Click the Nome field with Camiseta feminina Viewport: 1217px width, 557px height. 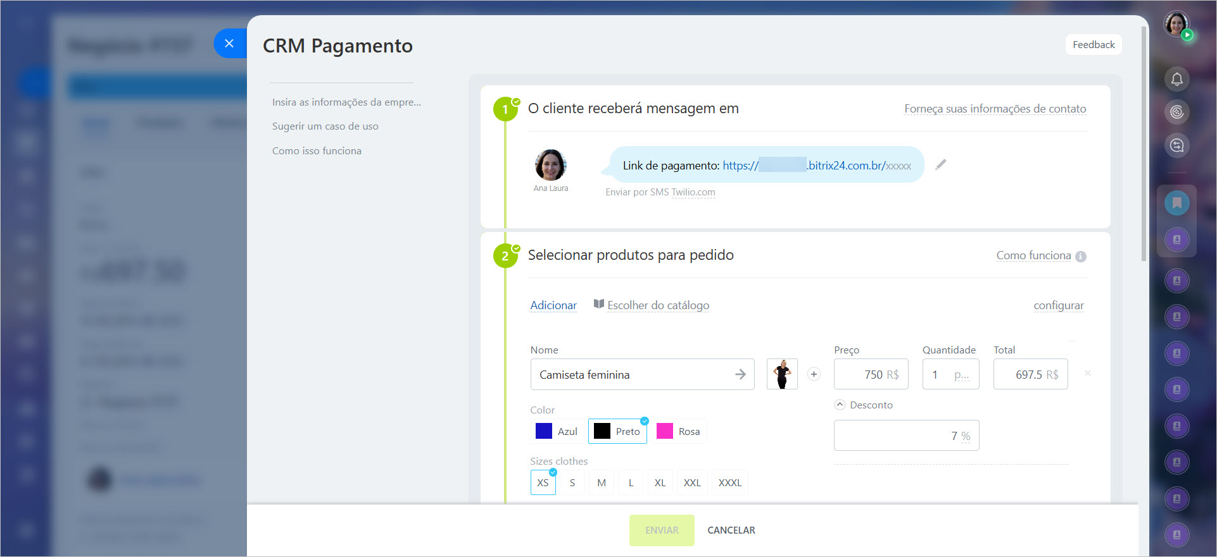coord(642,374)
